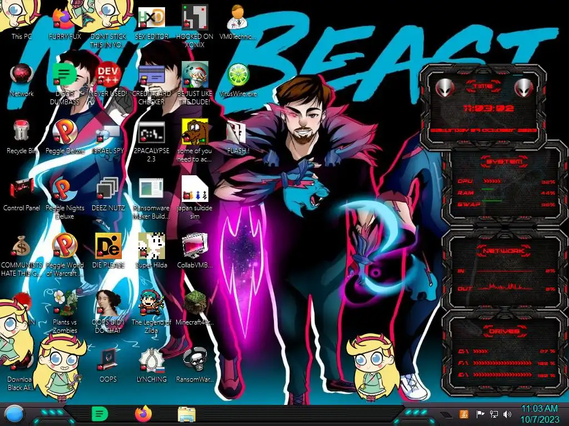This screenshot has height=426, width=569.
Task: Click the 11:03:02 digital clock readout
Action: click(488, 108)
